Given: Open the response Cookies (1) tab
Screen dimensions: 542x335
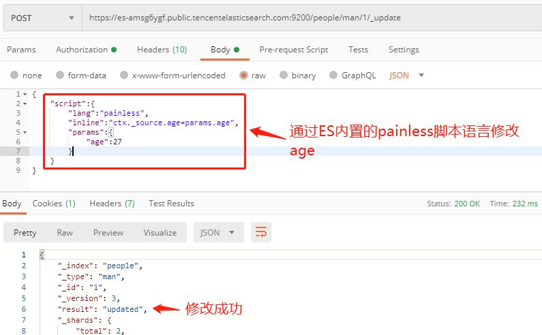Looking at the screenshot, I should [x=54, y=204].
